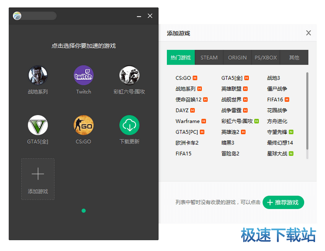
Task: Select the GTA5[全] game icon
Action: click(x=38, y=125)
